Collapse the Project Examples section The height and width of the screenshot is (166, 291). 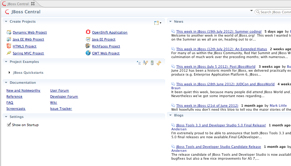pos(6,62)
